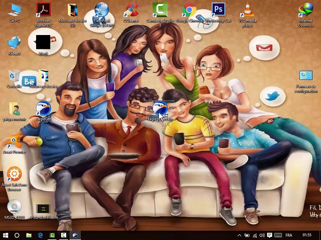Switch to EagleGet setup taskbar button

tap(75, 235)
